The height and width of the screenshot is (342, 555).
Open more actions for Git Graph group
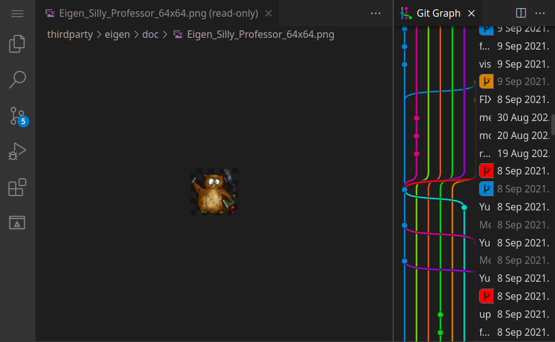click(x=540, y=14)
